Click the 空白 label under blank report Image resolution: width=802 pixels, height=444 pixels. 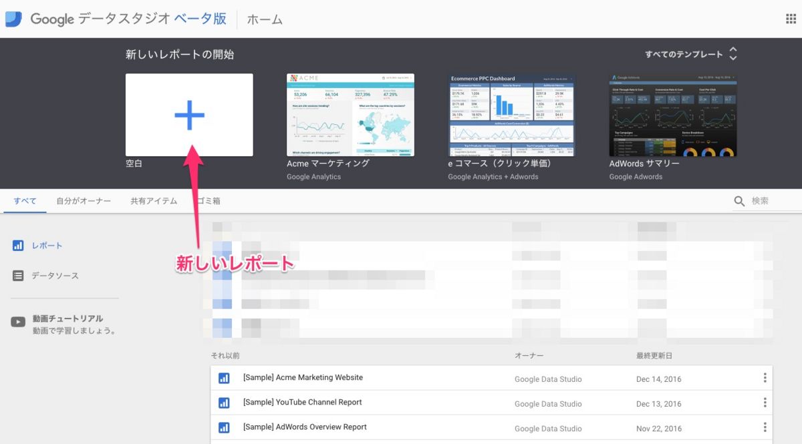tap(134, 164)
